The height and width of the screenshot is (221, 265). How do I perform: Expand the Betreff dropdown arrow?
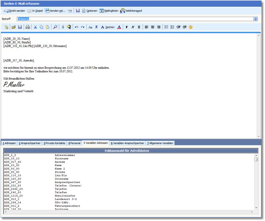(256, 19)
